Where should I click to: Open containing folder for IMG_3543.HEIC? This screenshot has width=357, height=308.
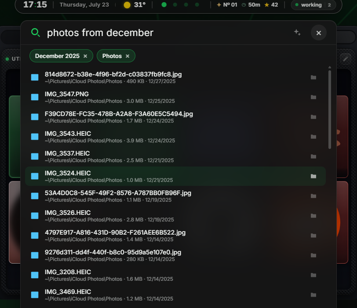coord(313,137)
